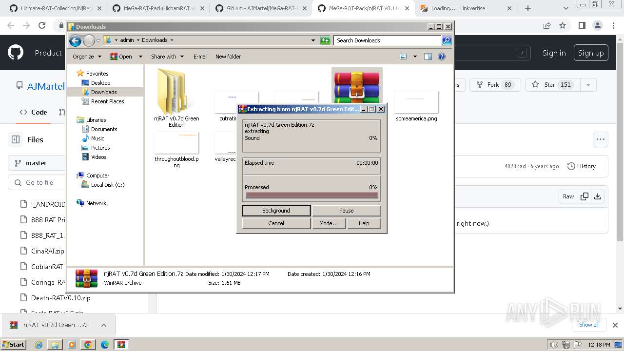The width and height of the screenshot is (624, 351).
Task: Open Chrome from the taskbar
Action: coord(88,345)
